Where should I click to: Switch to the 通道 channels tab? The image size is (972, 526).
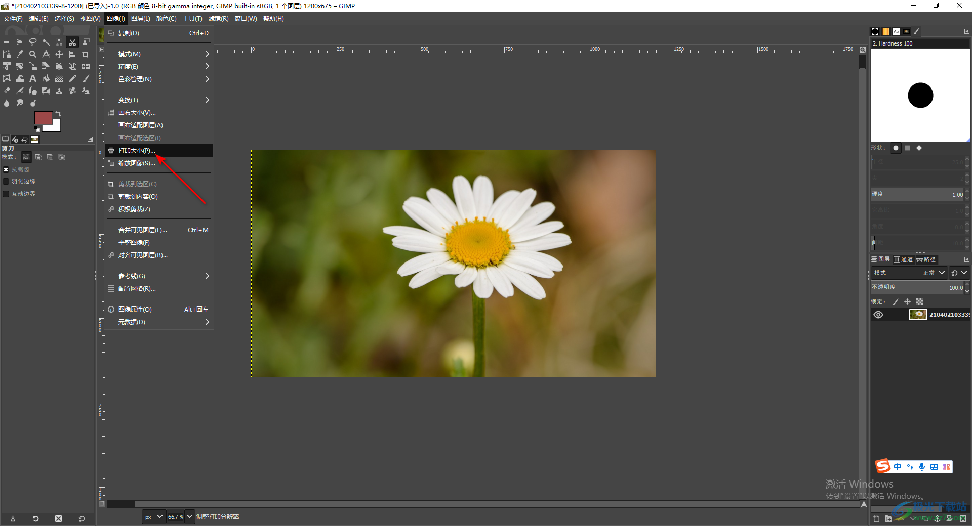click(903, 259)
